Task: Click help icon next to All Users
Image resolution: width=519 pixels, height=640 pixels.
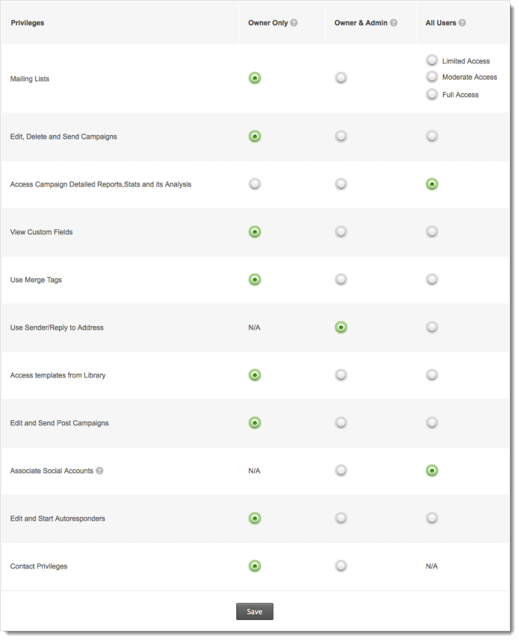Action: tap(462, 23)
